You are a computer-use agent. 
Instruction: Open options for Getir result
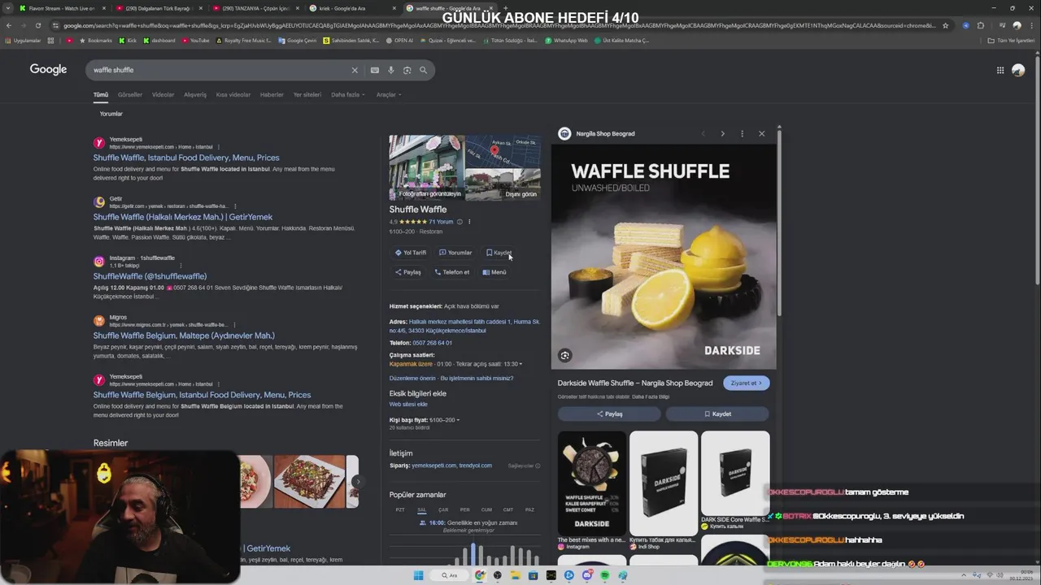coord(233,206)
